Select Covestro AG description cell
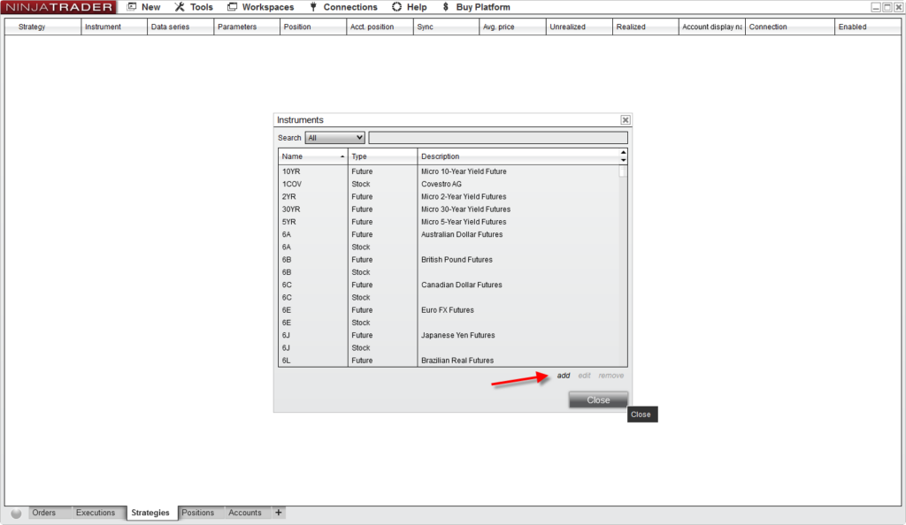Image resolution: width=906 pixels, height=525 pixels. tap(441, 184)
